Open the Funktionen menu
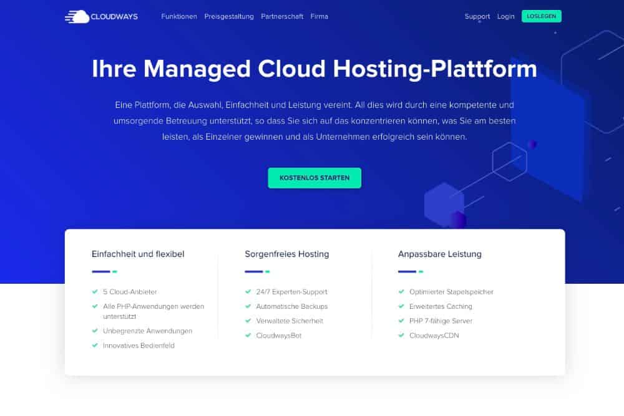 [x=179, y=16]
